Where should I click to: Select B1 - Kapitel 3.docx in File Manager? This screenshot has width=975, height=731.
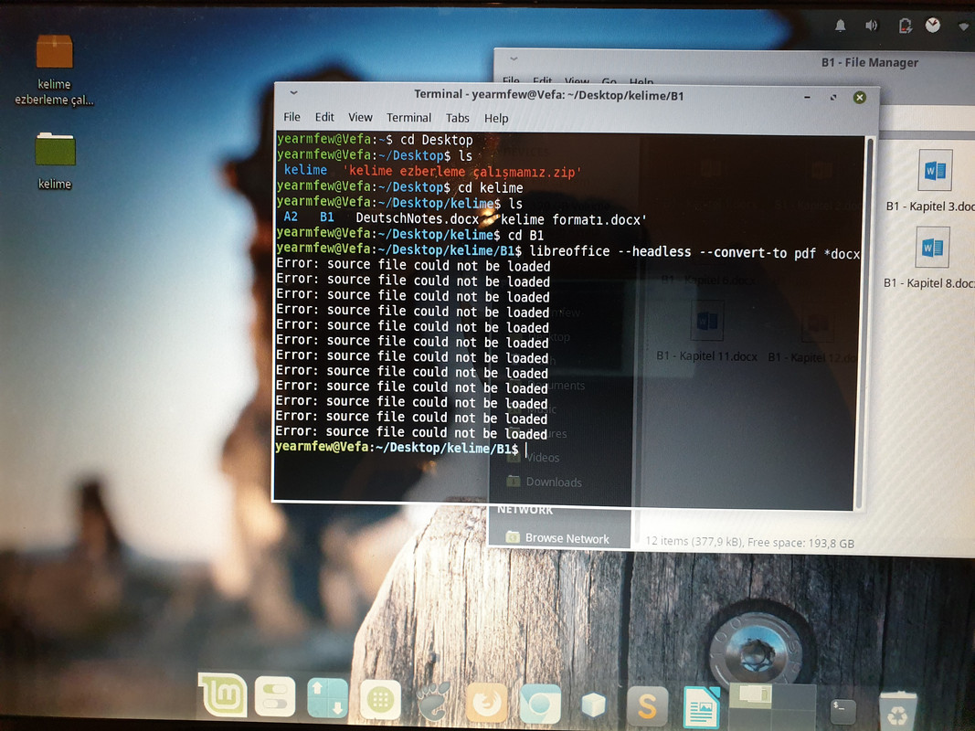(x=933, y=182)
